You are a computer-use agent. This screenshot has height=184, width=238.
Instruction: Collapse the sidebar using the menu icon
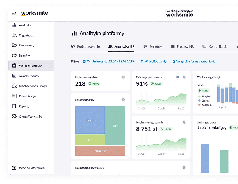(x=14, y=13)
